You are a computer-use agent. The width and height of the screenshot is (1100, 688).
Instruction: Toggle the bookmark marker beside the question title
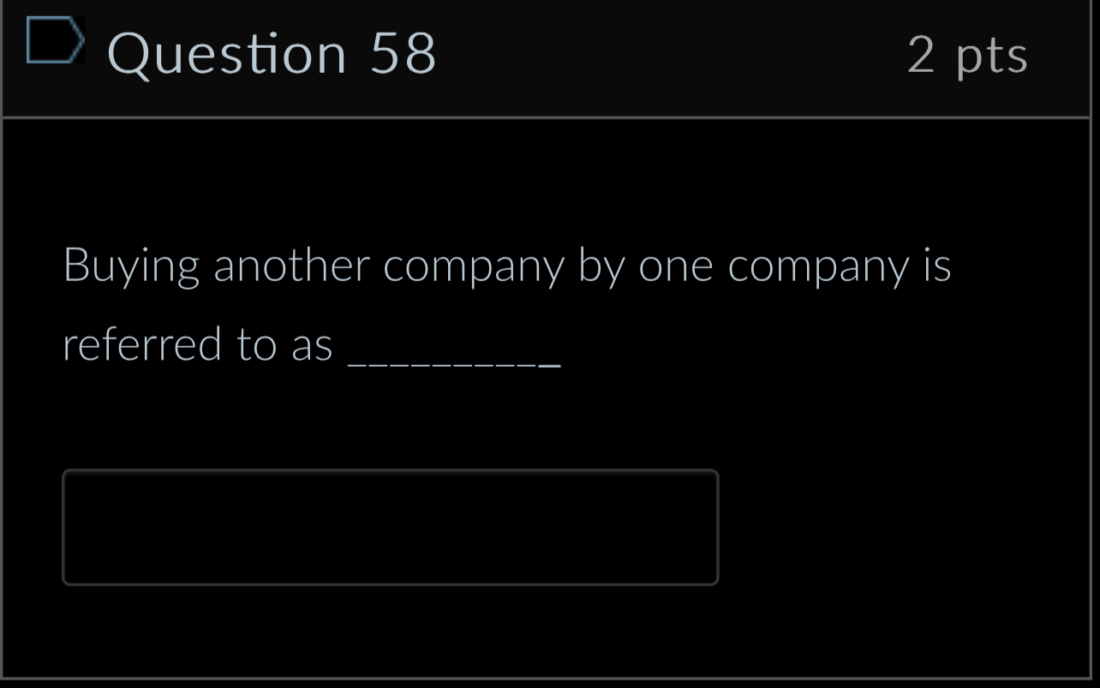(56, 38)
